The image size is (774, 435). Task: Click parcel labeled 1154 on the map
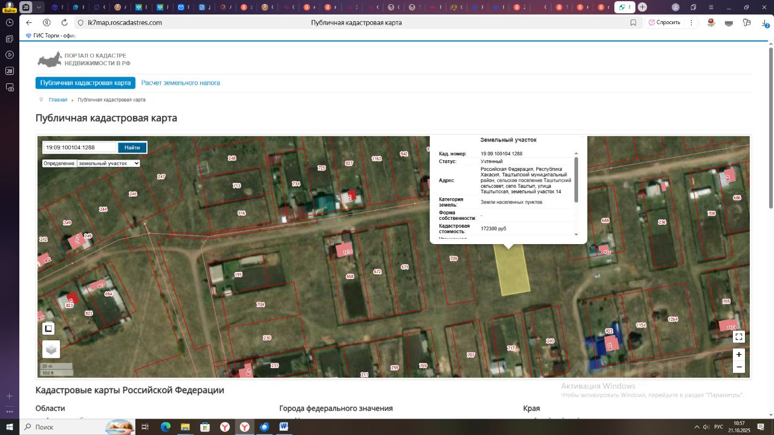point(641,325)
